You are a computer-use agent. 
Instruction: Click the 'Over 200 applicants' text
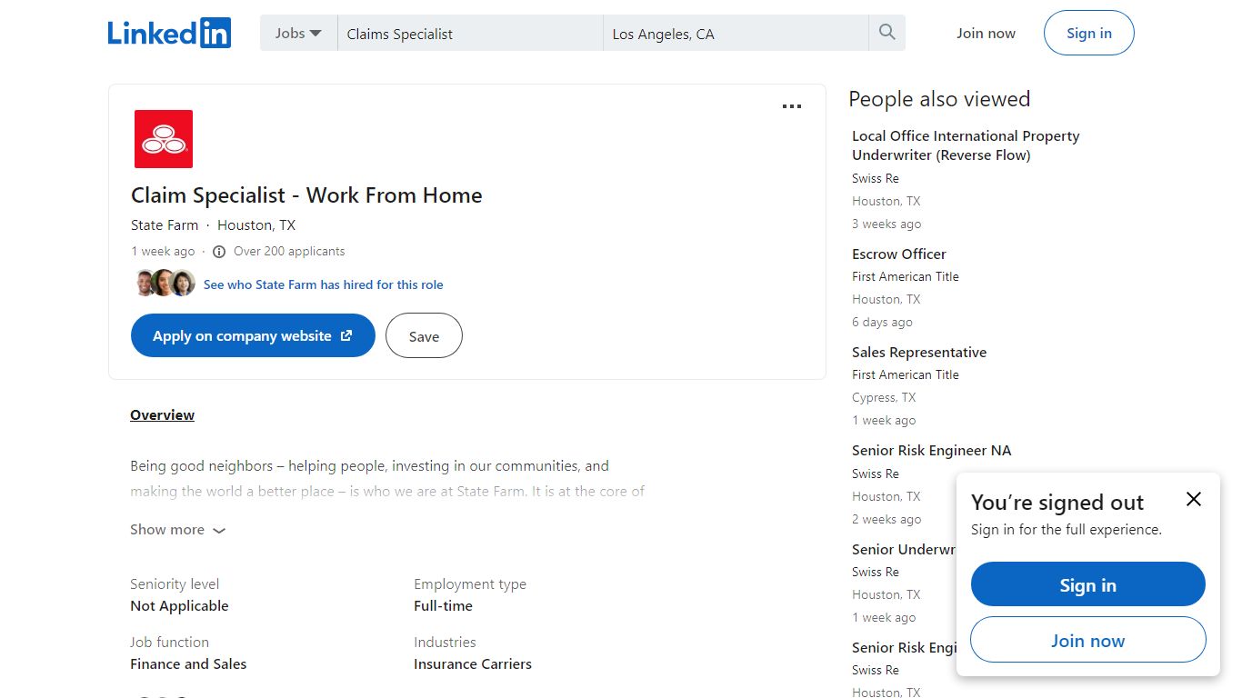(289, 252)
